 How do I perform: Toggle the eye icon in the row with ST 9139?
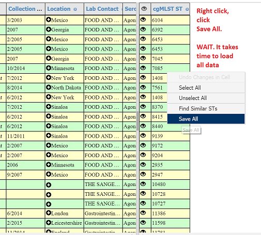click(143, 136)
